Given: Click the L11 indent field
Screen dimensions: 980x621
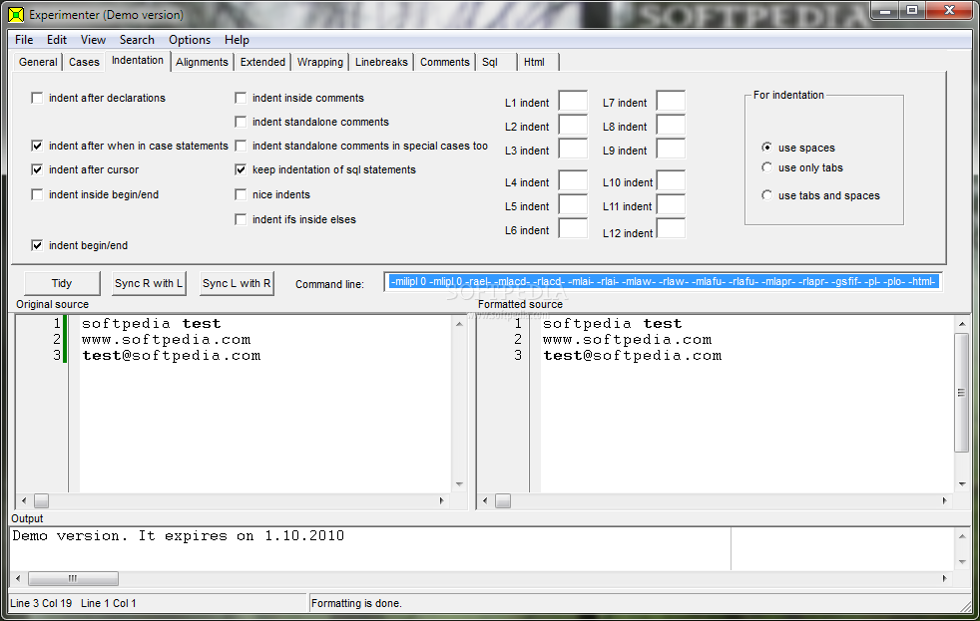Looking at the screenshot, I should coord(672,204).
